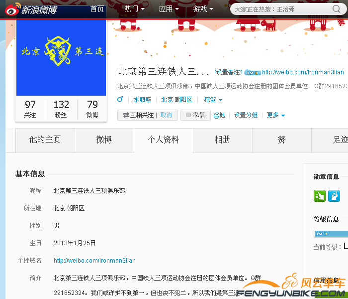Image resolution: width=348 pixels, height=299 pixels.
Task: Switch to the 微博 tab
Action: click(104, 140)
